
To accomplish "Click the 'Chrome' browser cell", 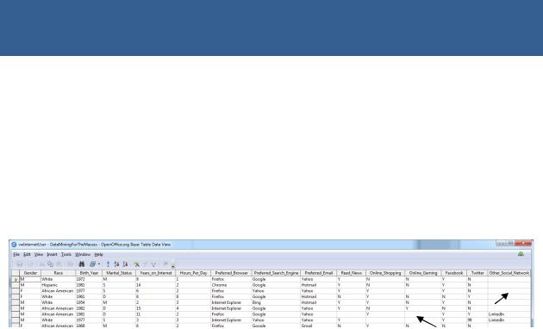I will 231,285.
